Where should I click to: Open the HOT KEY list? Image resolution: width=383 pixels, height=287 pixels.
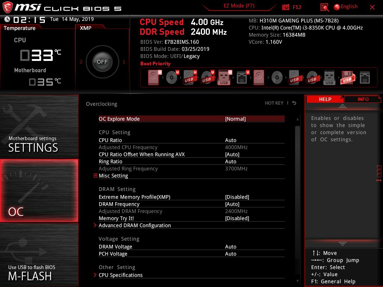click(x=274, y=103)
